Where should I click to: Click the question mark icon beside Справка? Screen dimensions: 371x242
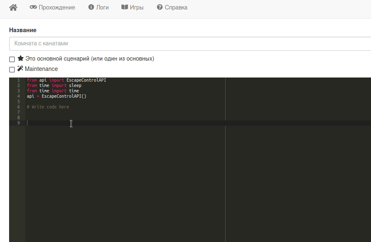point(160,7)
